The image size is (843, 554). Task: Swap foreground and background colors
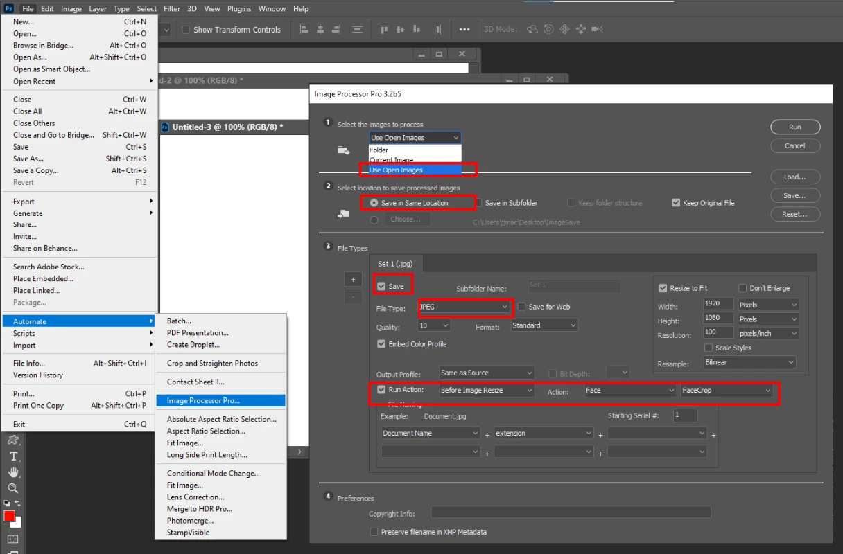coord(18,503)
